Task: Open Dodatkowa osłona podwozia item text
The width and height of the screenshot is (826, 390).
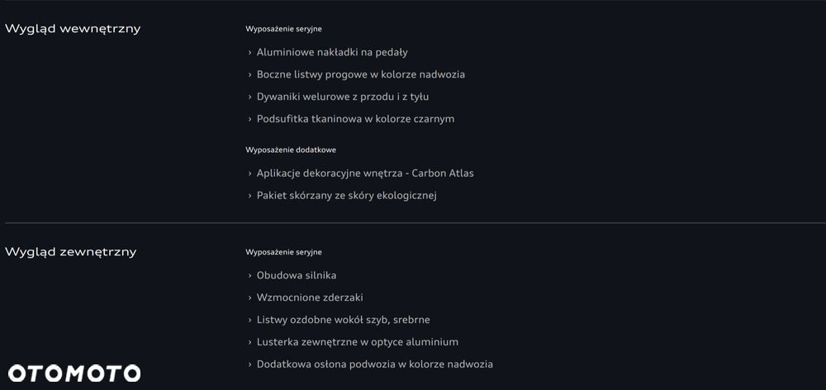Action: coord(374,364)
